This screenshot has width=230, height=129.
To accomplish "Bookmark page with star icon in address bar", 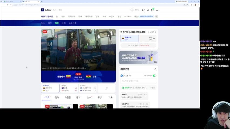I will pyautogui.click(x=187, y=5).
